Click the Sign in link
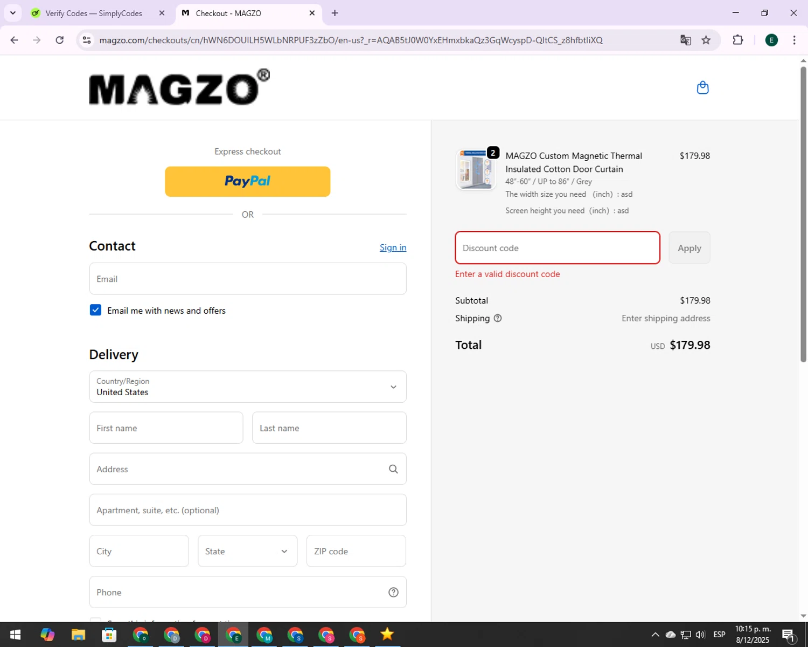Viewport: 808px width, 647px height. pos(393,247)
